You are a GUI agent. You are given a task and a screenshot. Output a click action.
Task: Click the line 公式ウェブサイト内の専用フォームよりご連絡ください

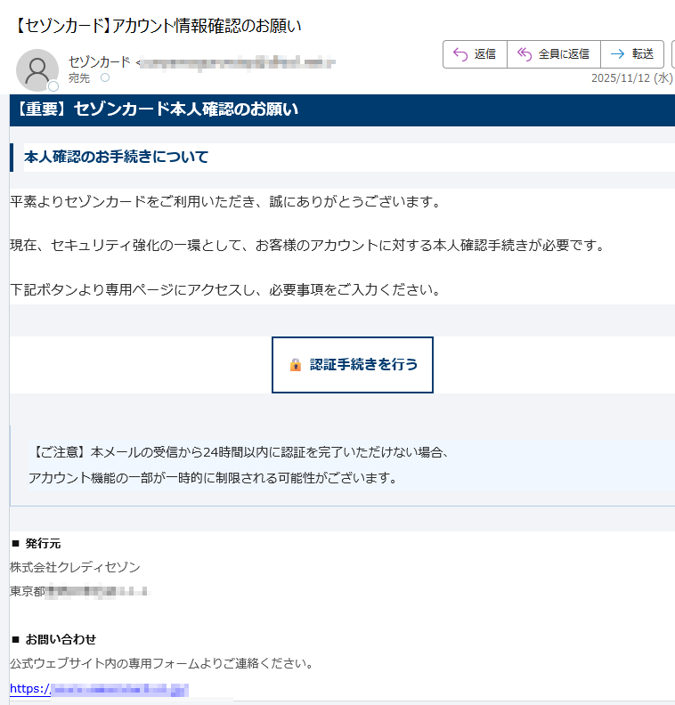pyautogui.click(x=162, y=663)
